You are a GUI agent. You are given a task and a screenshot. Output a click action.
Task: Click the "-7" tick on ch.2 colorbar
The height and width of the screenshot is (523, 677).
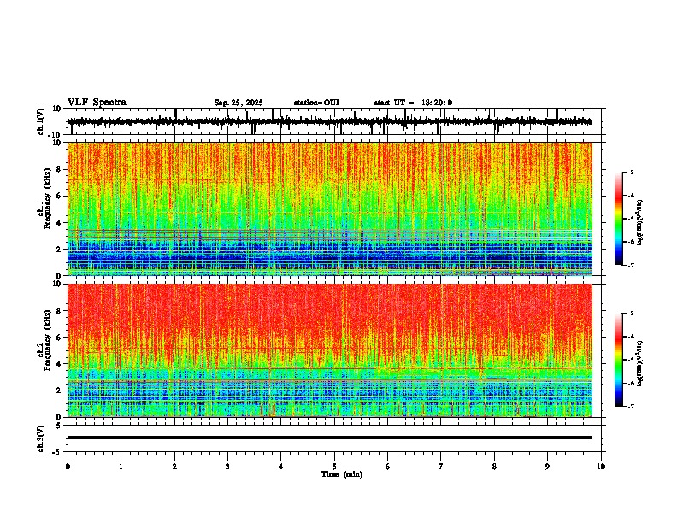(631, 406)
